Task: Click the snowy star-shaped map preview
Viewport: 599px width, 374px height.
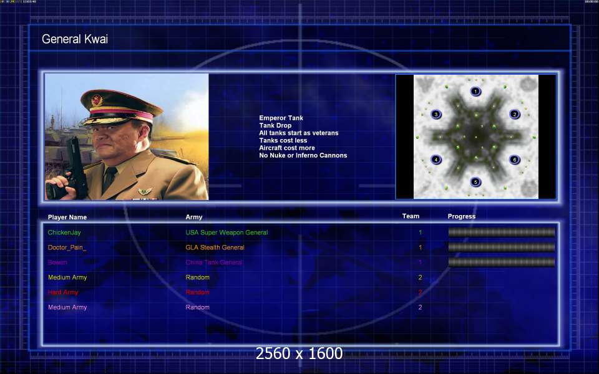Action: 475,137
